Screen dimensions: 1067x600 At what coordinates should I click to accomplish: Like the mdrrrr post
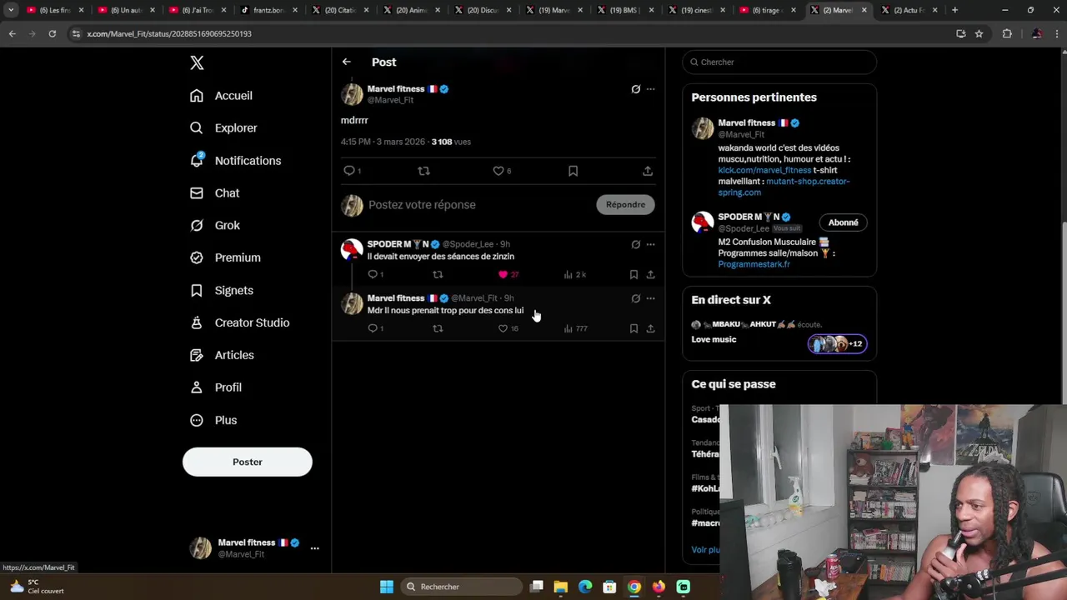(x=498, y=171)
